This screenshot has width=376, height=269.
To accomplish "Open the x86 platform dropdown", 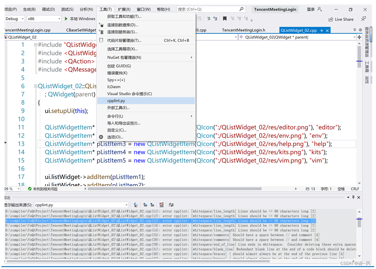I will [x=44, y=19].
